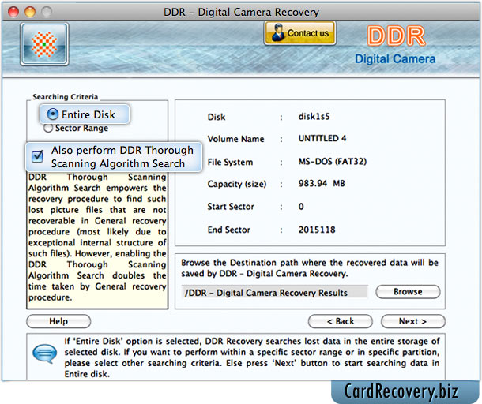
Task: Click the DDR orange logo text
Action: pos(396,36)
